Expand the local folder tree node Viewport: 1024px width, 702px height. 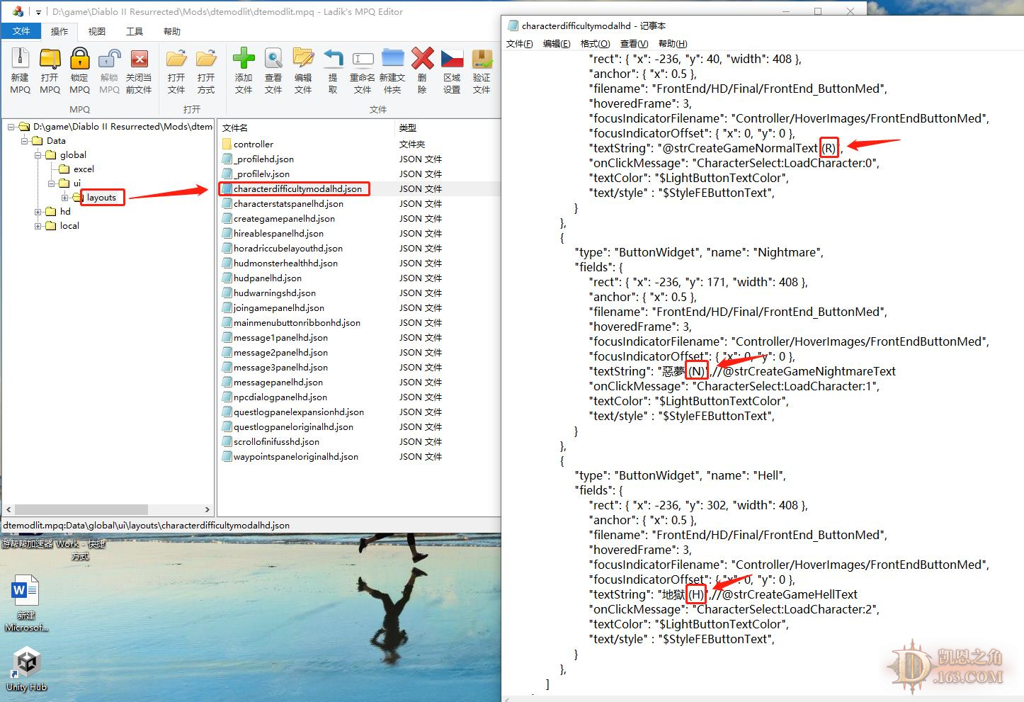pyautogui.click(x=38, y=226)
